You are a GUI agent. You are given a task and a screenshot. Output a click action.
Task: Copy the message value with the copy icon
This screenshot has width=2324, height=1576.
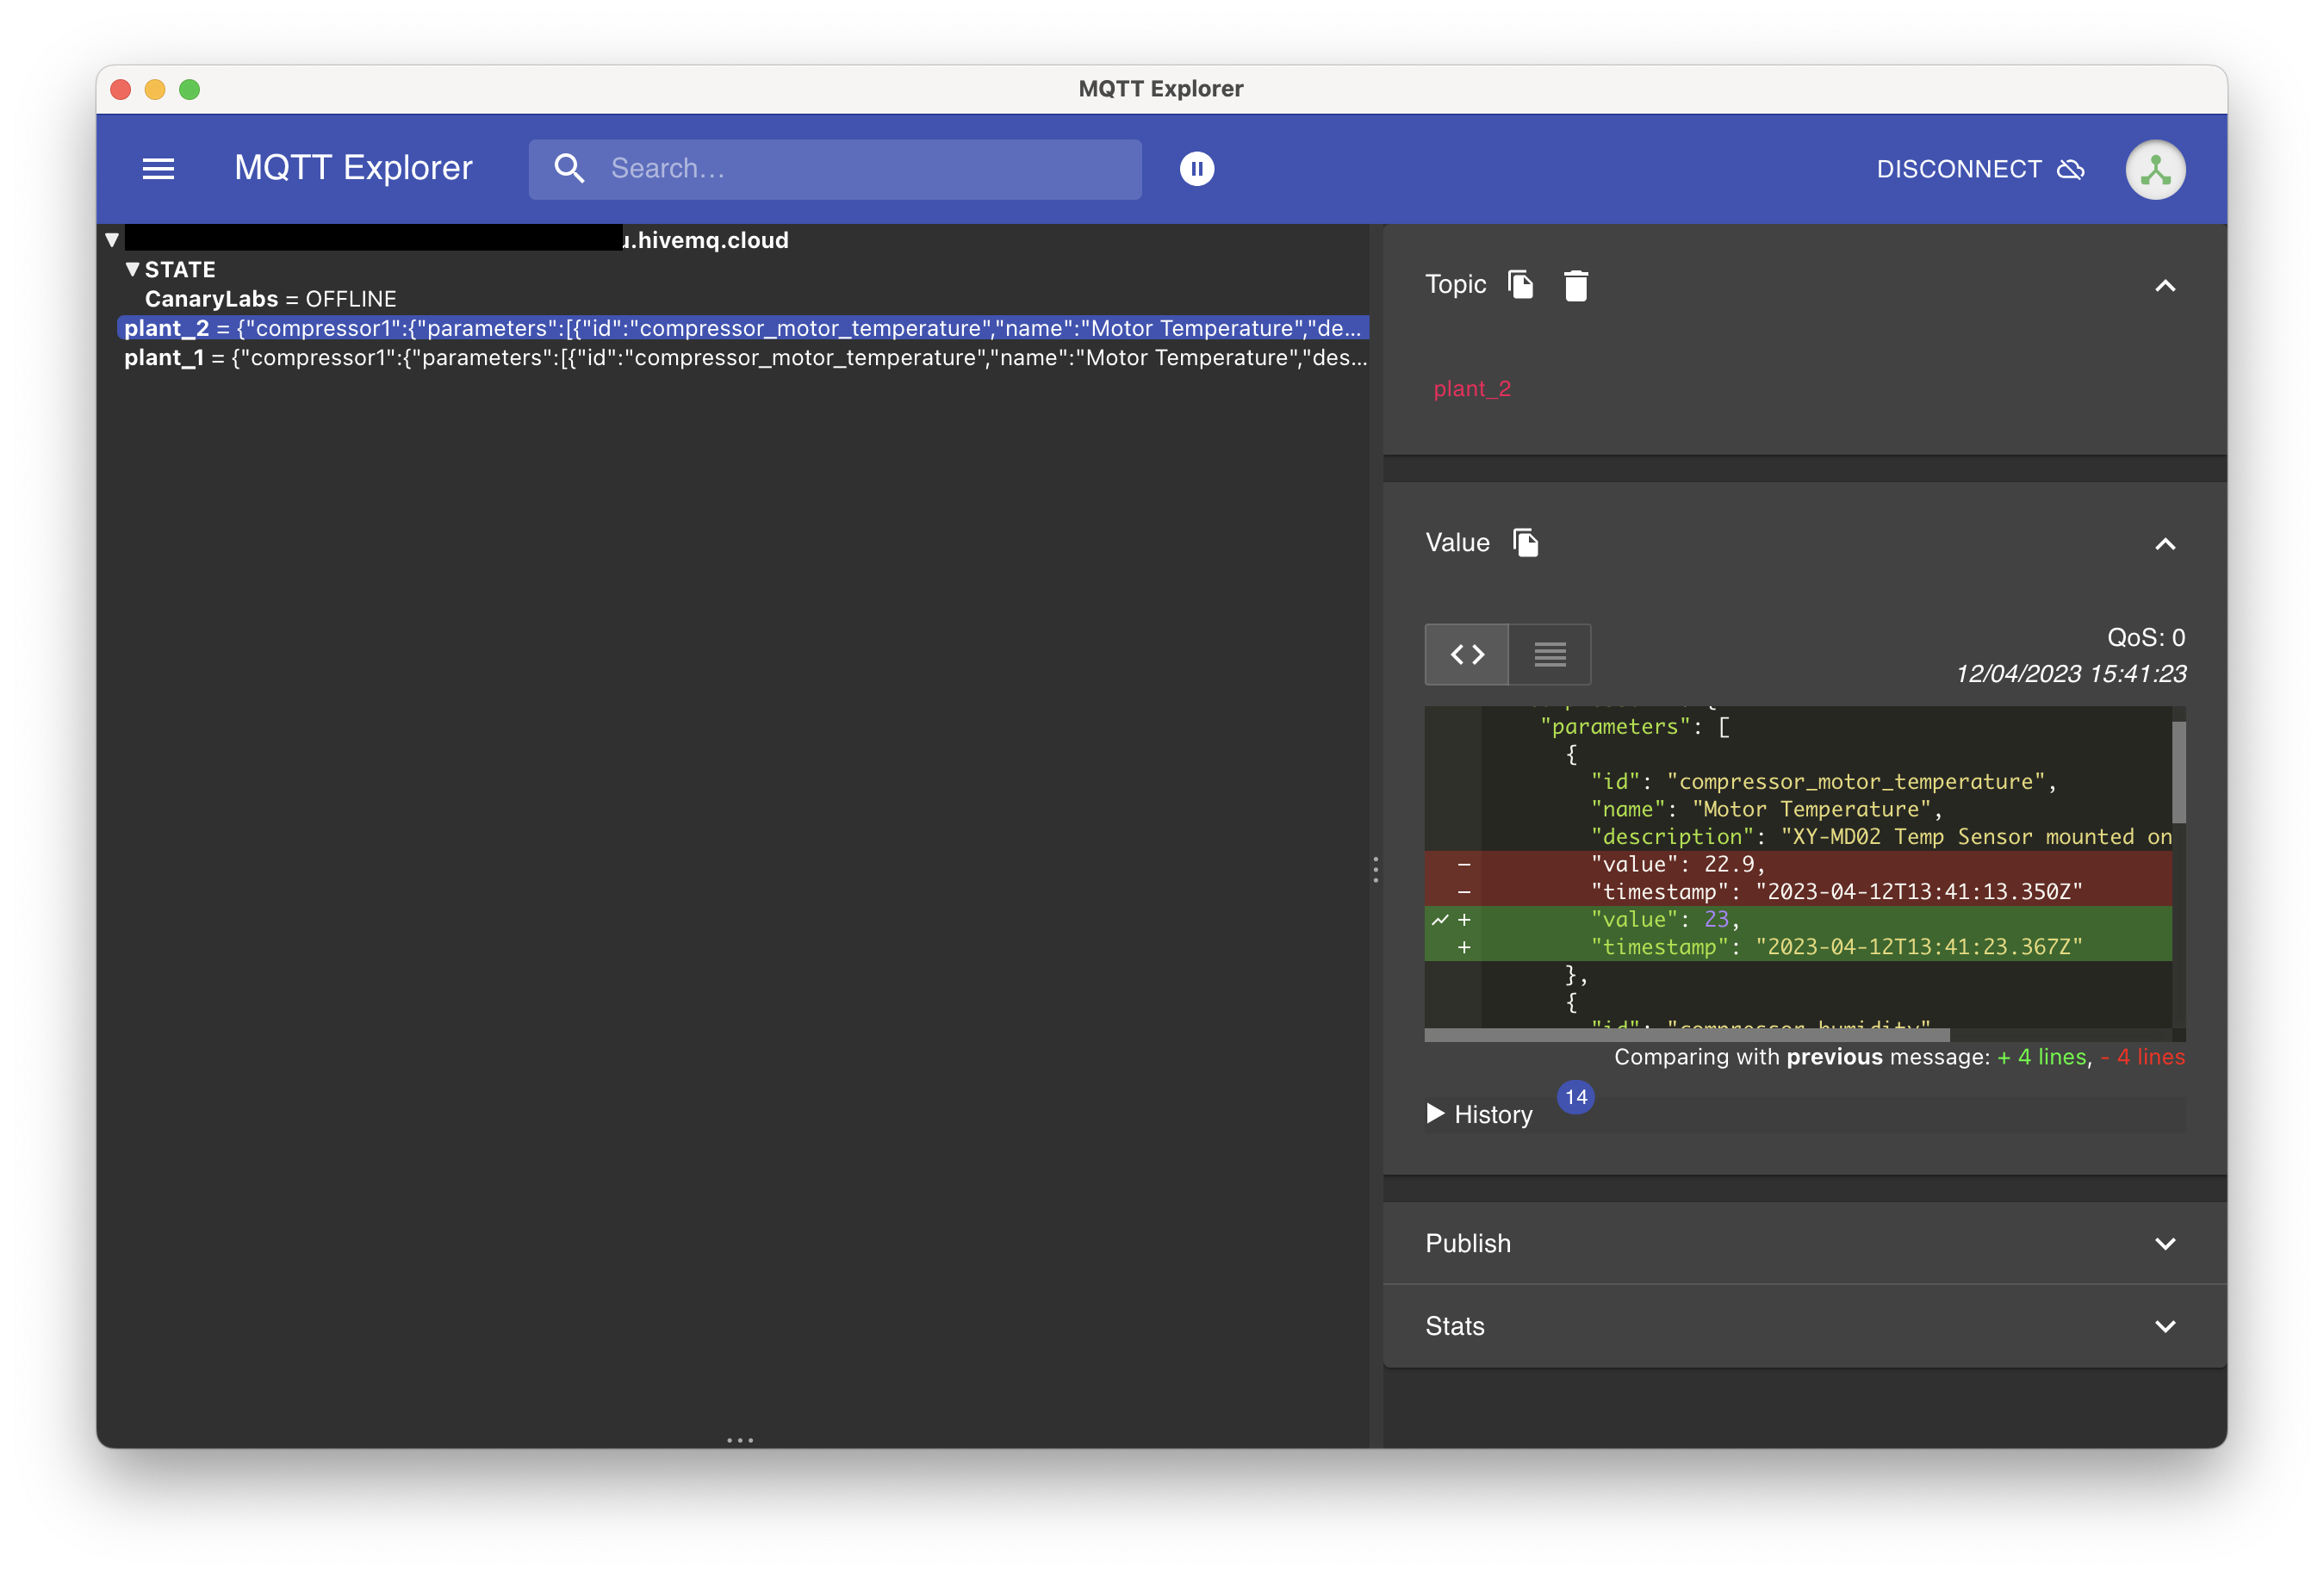tap(1526, 542)
